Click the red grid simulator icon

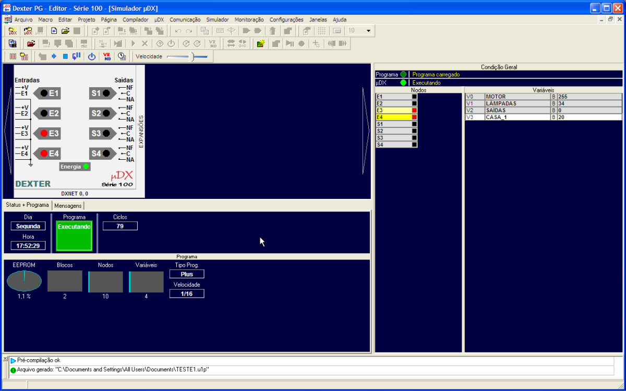click(13, 56)
